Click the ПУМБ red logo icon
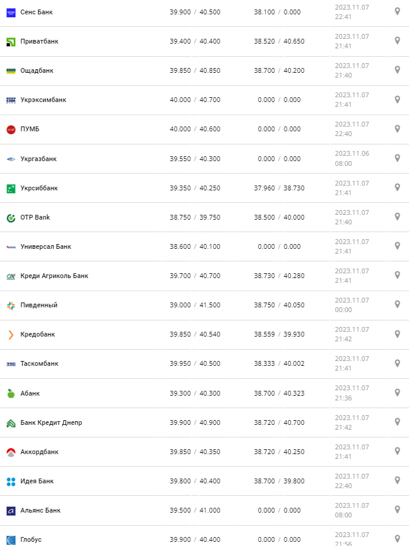Screen dimensions: 409x546 click(11, 129)
